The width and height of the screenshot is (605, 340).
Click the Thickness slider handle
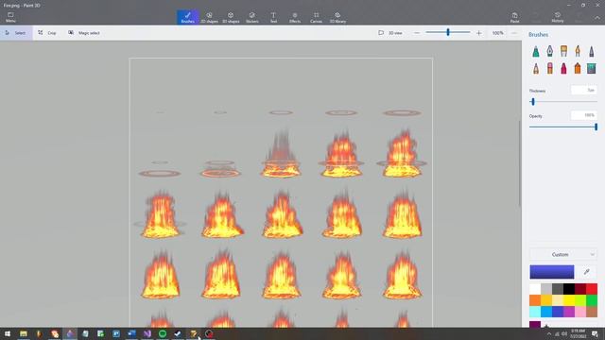pyautogui.click(x=533, y=102)
